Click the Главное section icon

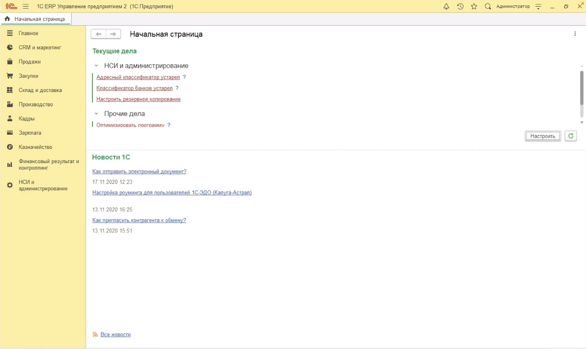(x=9, y=33)
